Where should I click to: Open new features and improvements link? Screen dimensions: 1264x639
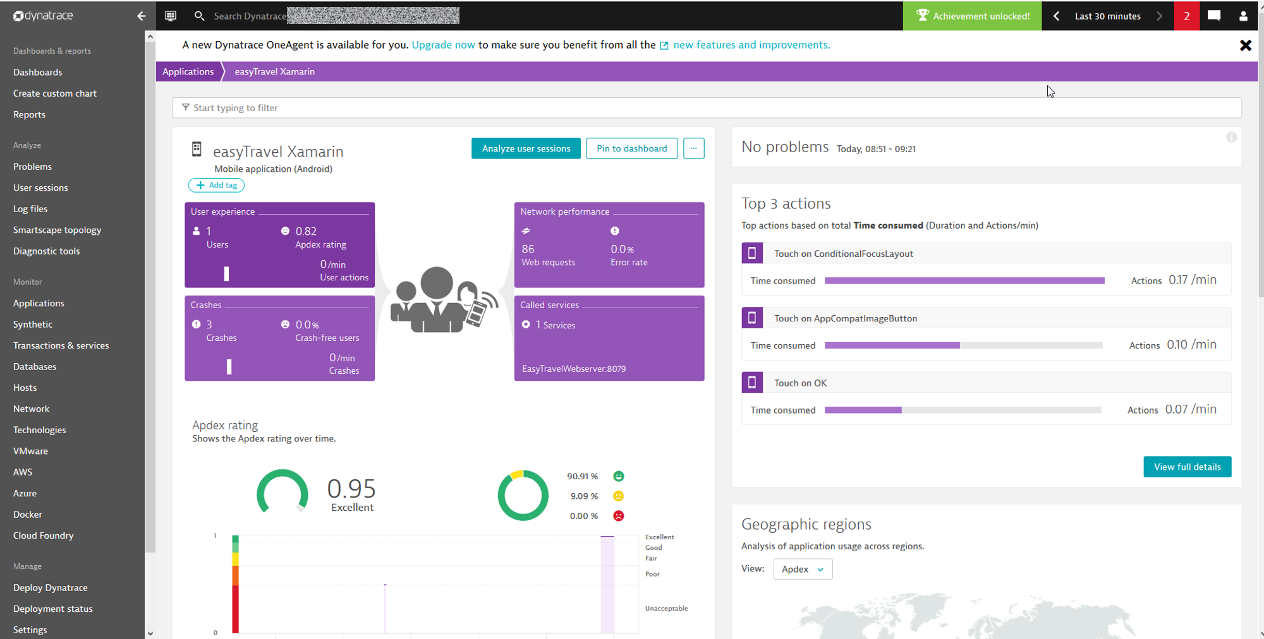[x=751, y=45]
